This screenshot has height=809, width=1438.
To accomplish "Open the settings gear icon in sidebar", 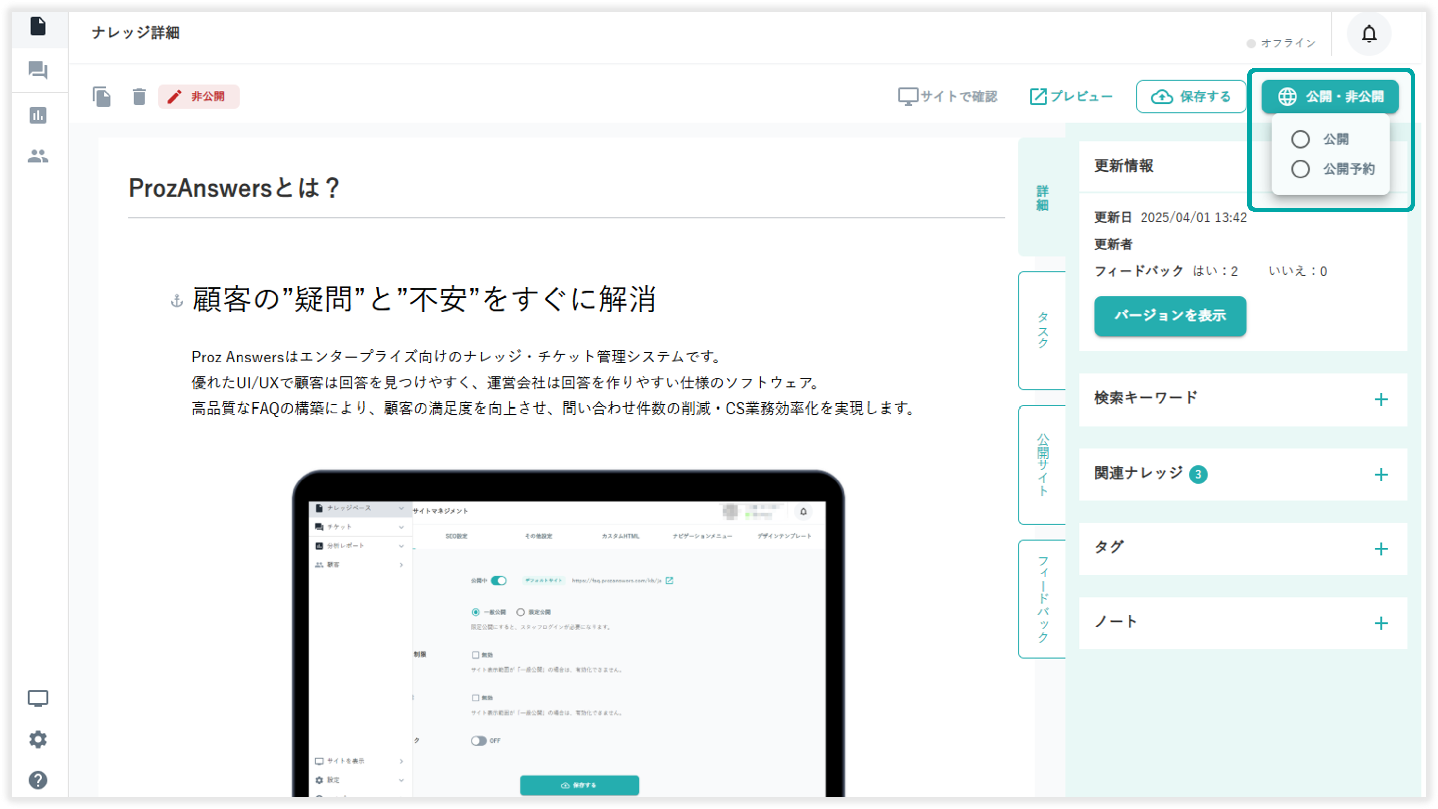I will point(38,739).
